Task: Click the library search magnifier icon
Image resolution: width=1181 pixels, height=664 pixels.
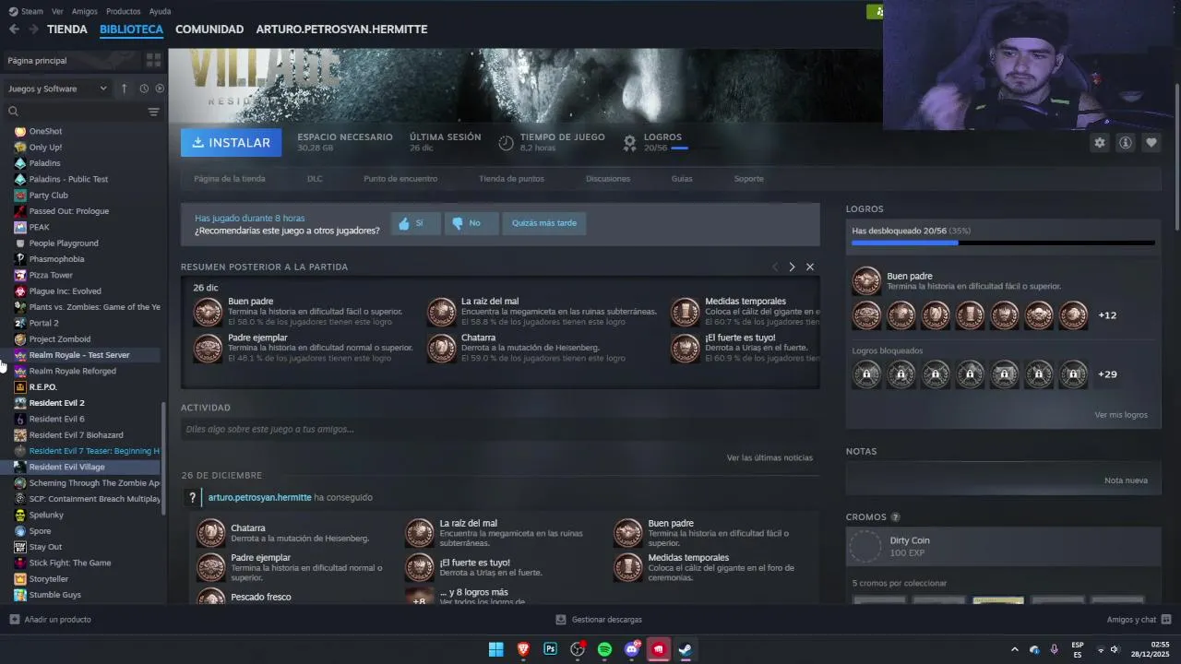Action: (x=14, y=112)
